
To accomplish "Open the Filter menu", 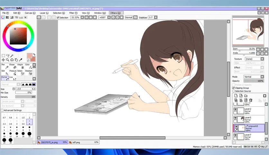I will tap(73, 13).
